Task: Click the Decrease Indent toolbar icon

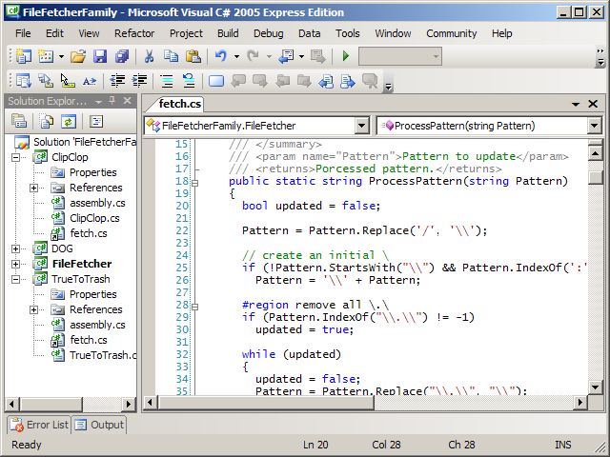Action: click(x=117, y=81)
